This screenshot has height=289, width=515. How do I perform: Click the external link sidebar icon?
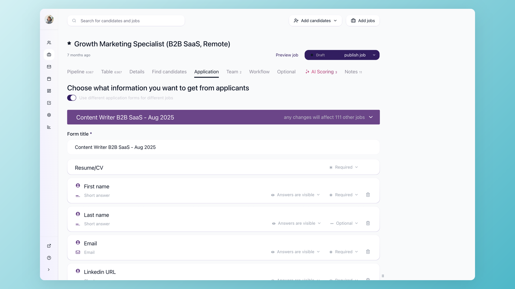coord(49,246)
